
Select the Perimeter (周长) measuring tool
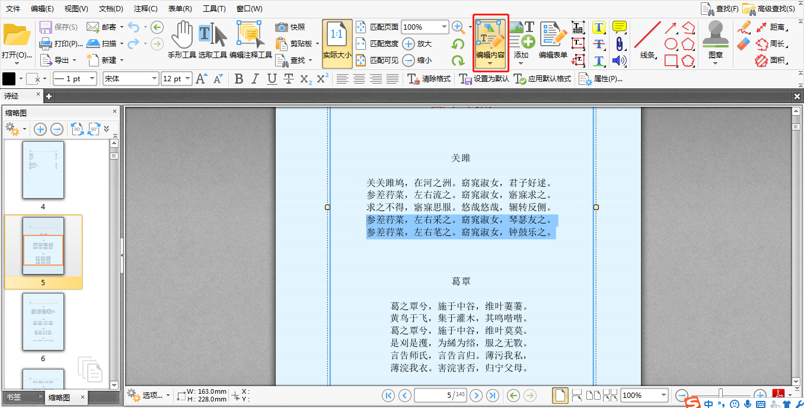pyautogui.click(x=771, y=44)
